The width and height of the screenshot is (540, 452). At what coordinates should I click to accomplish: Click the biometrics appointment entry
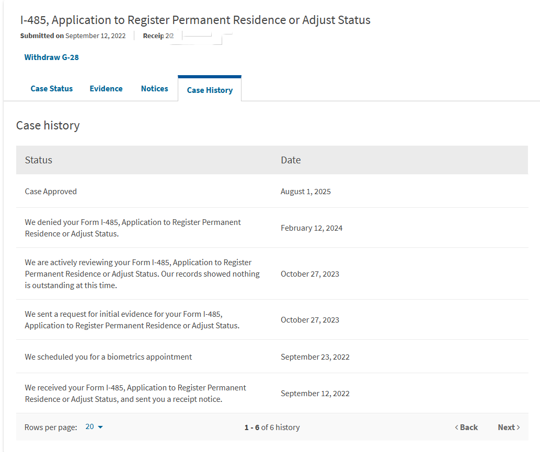pos(108,357)
